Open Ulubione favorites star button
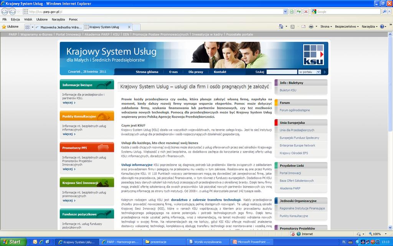The height and width of the screenshot is (246, 393). pyautogui.click(x=10, y=27)
